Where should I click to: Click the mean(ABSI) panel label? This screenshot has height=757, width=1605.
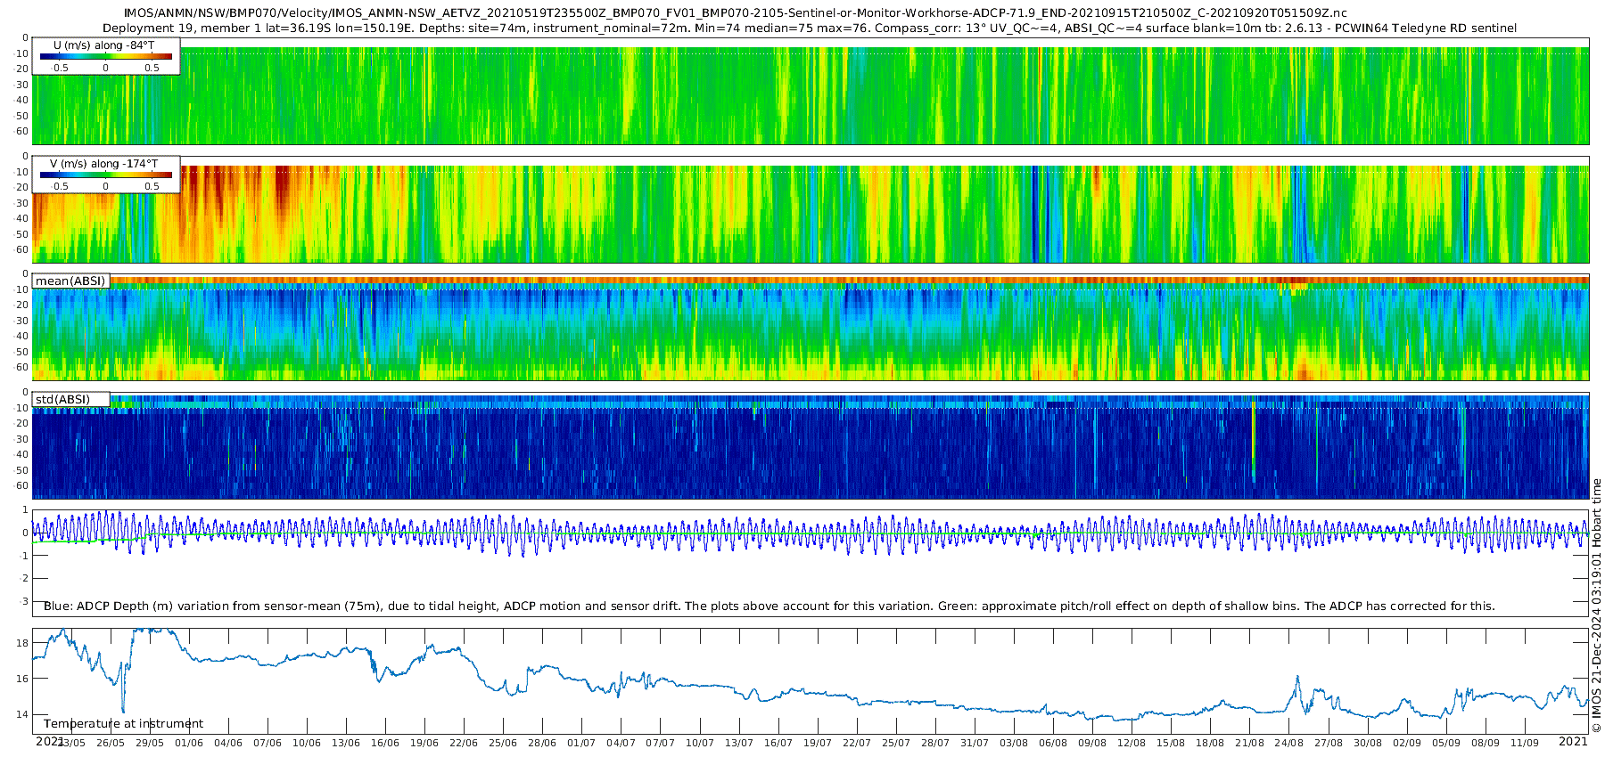(70, 281)
